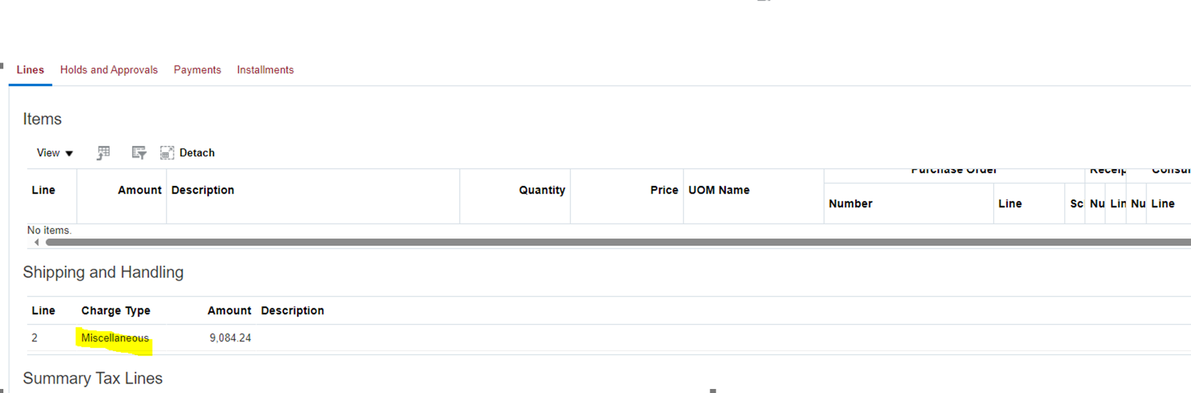The height and width of the screenshot is (393, 1191).
Task: Click the Query By Example filter icon
Action: pos(139,153)
